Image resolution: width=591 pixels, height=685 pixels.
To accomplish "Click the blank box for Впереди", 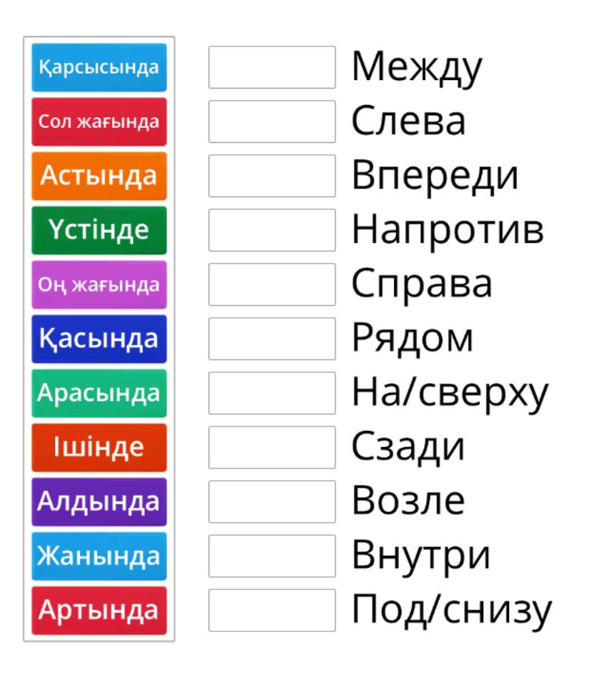I will pos(272,176).
